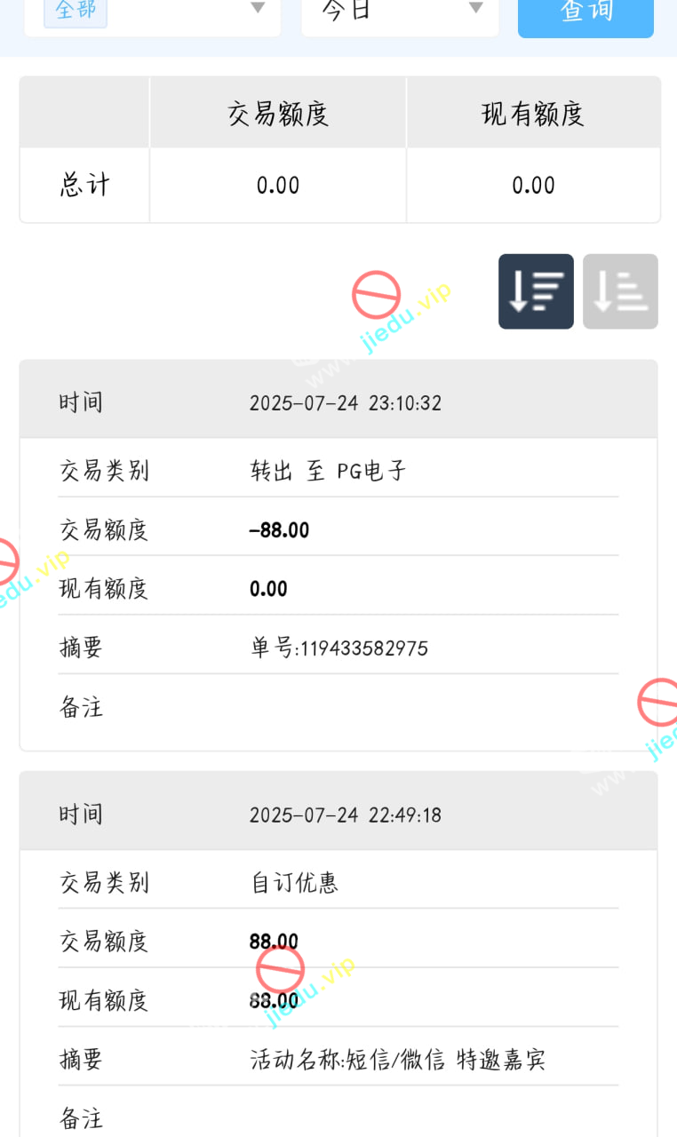Viewport: 677px width, 1137px height.
Task: Click the total 交易额度 value 0.00
Action: tap(278, 185)
